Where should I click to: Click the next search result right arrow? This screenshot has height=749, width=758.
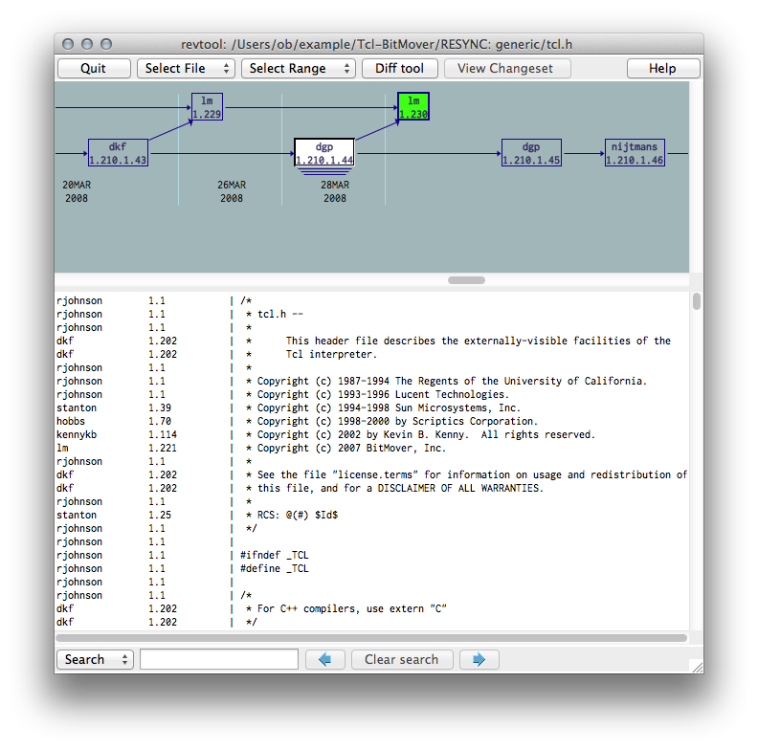click(479, 659)
